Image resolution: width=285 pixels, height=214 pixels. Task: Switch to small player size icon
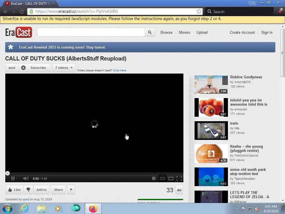(x=163, y=179)
